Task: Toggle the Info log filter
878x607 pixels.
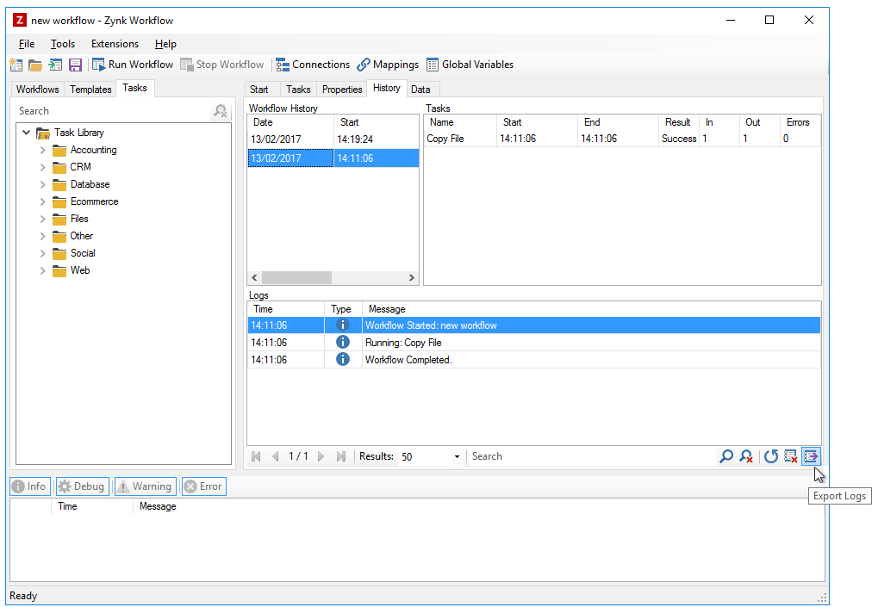Action: pos(29,486)
